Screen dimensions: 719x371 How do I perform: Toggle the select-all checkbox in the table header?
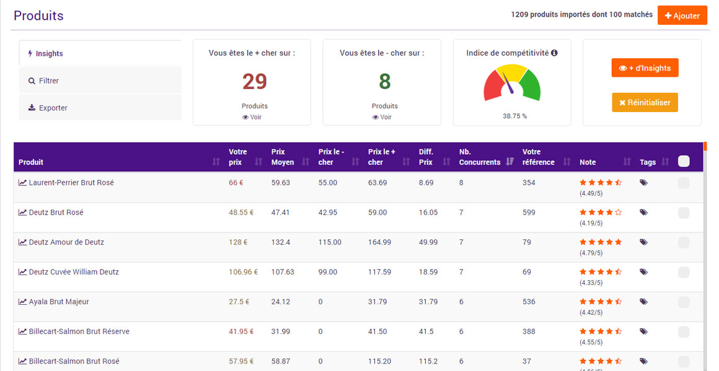684,161
